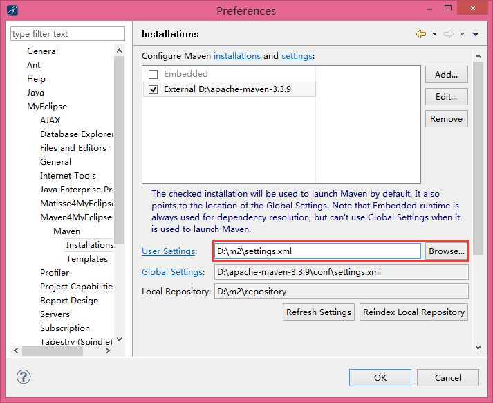Click tree scrollbar down arrow
Viewport: 493px width, 403px height.
pyautogui.click(x=119, y=339)
